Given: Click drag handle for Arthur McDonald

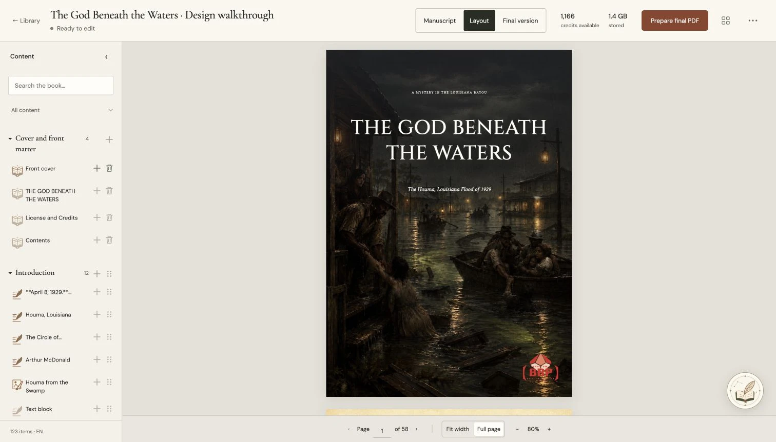Looking at the screenshot, I should [109, 359].
